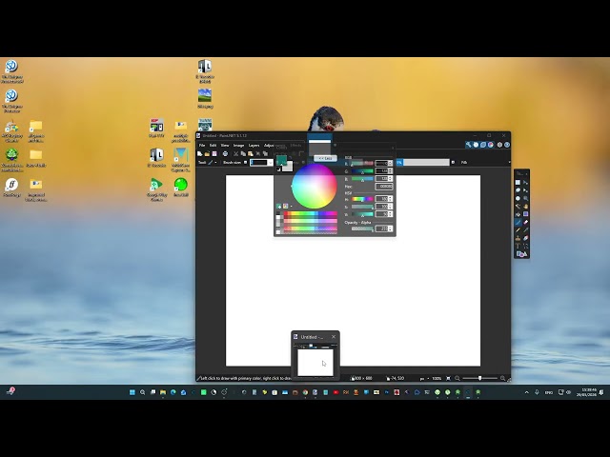This screenshot has height=457, width=610.
Task: Click the Opacity Alpha slider
Action: [362, 228]
